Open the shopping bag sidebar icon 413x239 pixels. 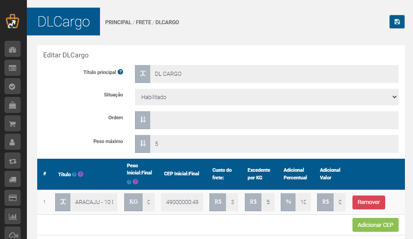click(x=13, y=105)
